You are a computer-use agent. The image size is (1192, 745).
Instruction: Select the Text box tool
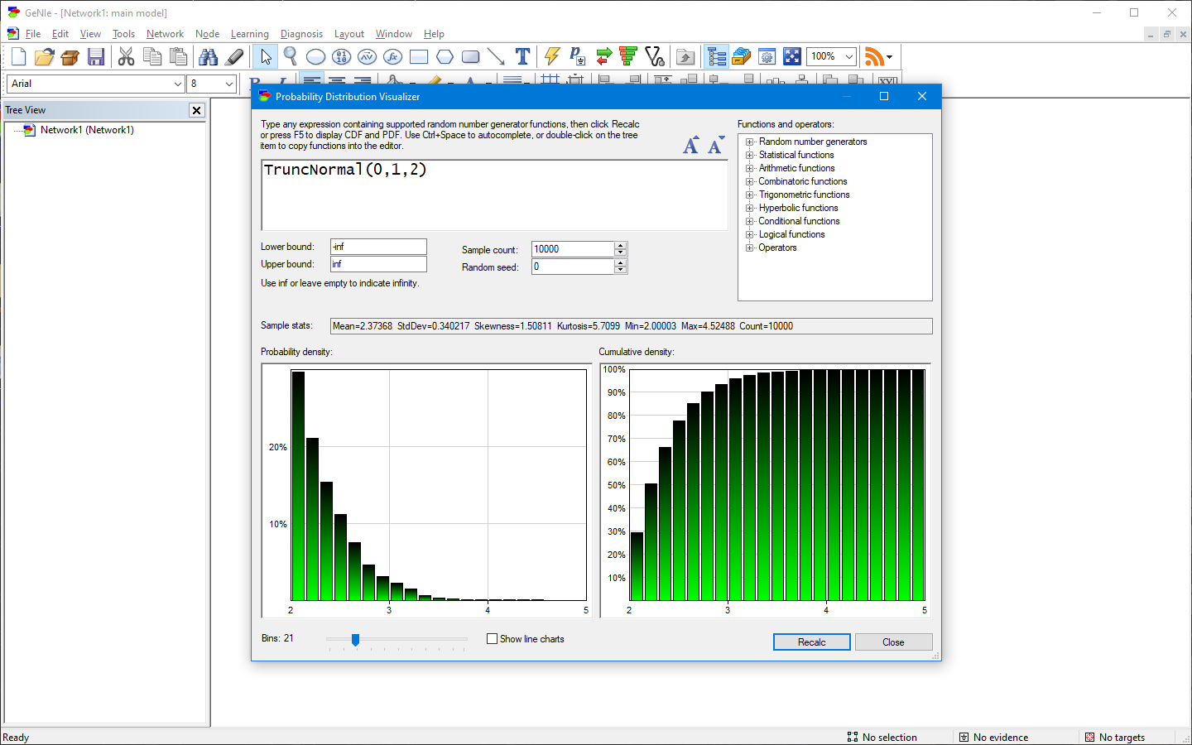(522, 56)
